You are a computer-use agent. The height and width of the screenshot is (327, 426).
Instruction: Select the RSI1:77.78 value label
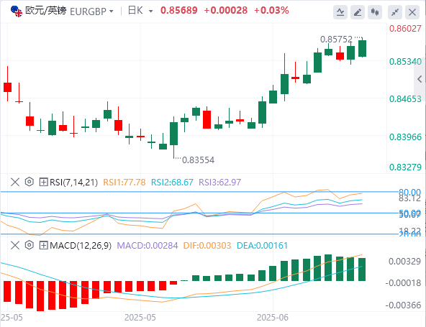[x=124, y=182]
